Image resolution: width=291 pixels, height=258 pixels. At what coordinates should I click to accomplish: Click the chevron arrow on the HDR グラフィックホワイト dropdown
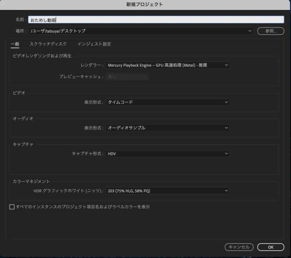click(226, 191)
